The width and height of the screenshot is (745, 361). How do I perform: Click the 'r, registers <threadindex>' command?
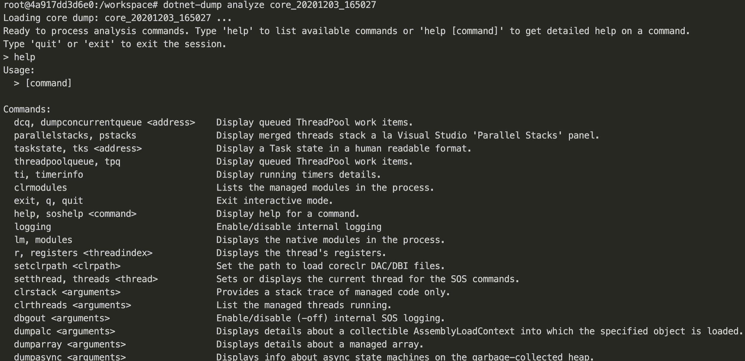coord(83,253)
